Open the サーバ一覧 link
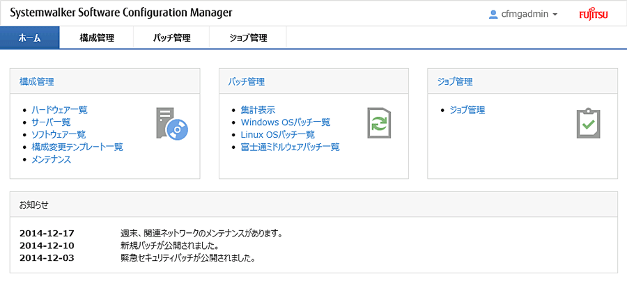 point(51,122)
